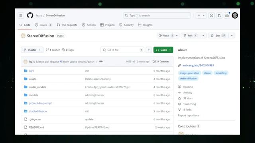Open the Readme link in About
This screenshot has height=143, width=255.
[186, 87]
